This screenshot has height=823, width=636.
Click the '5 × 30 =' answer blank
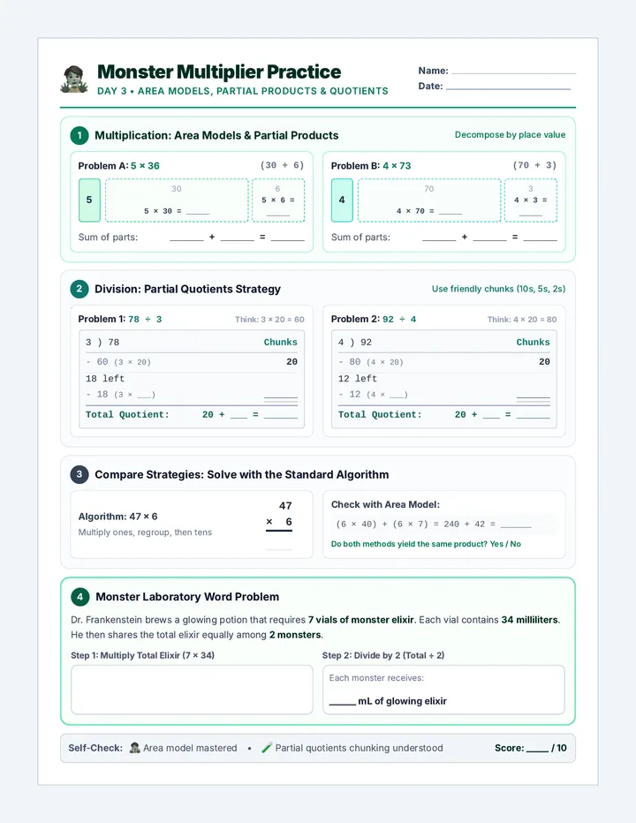pos(198,213)
